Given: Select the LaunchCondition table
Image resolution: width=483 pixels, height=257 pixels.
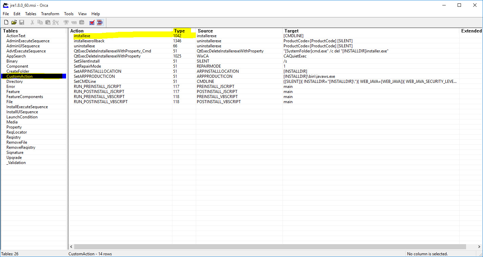Looking at the screenshot, I should tap(22, 117).
